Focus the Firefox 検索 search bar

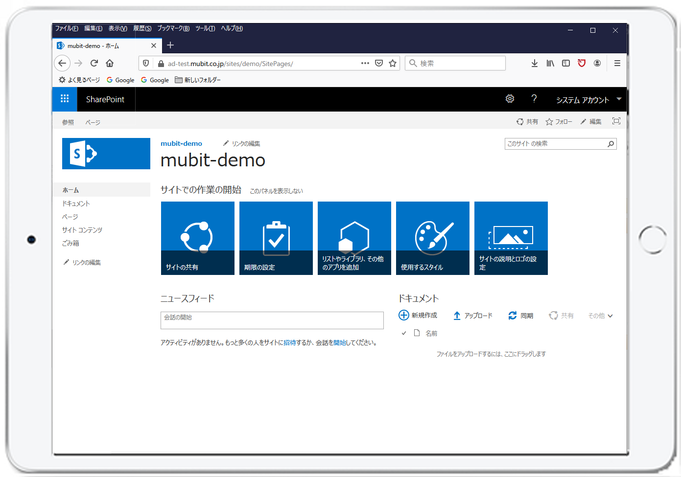point(455,63)
